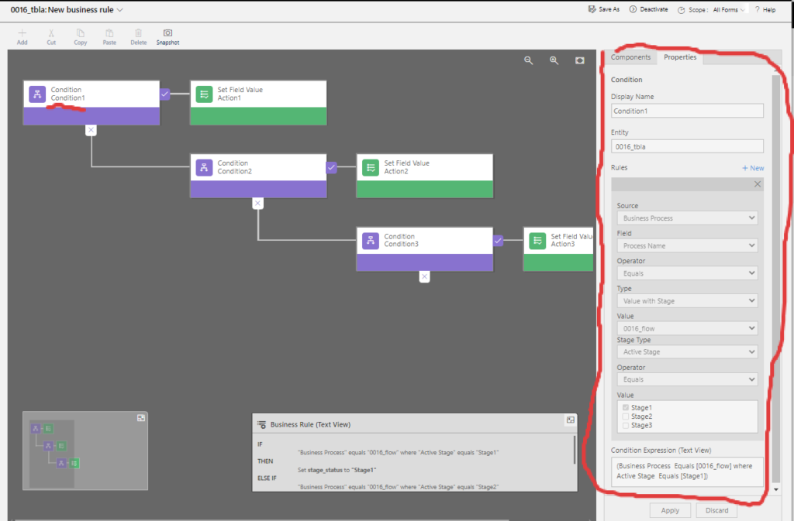Expand the Type dropdown Value with Stage
This screenshot has width=794, height=521.
pyautogui.click(x=686, y=300)
